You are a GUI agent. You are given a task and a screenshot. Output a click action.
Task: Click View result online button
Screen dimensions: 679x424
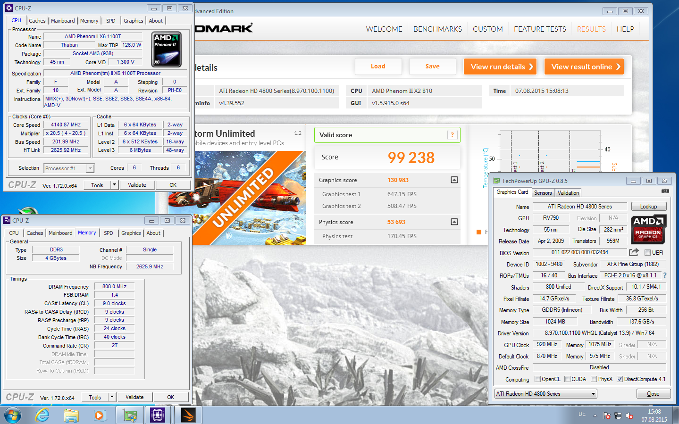point(584,67)
